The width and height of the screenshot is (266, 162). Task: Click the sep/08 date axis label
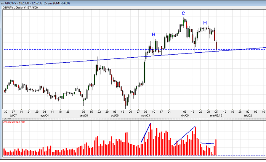[x=84, y=115]
